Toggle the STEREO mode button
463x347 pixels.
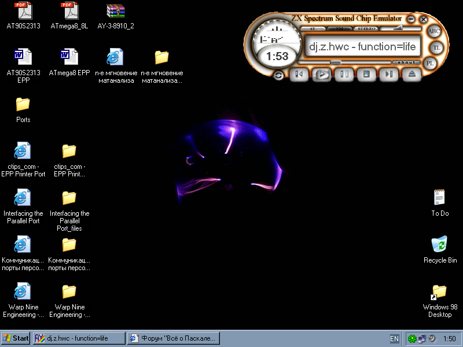pyautogui.click(x=366, y=28)
